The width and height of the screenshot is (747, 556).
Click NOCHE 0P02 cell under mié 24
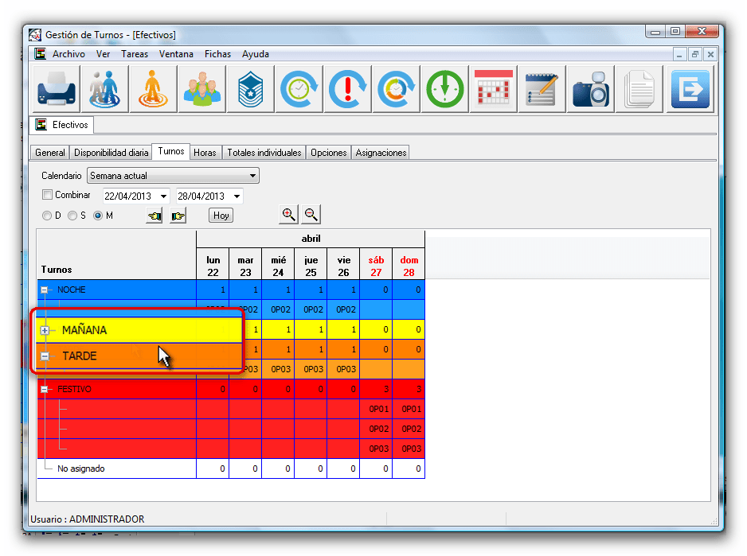click(x=278, y=309)
